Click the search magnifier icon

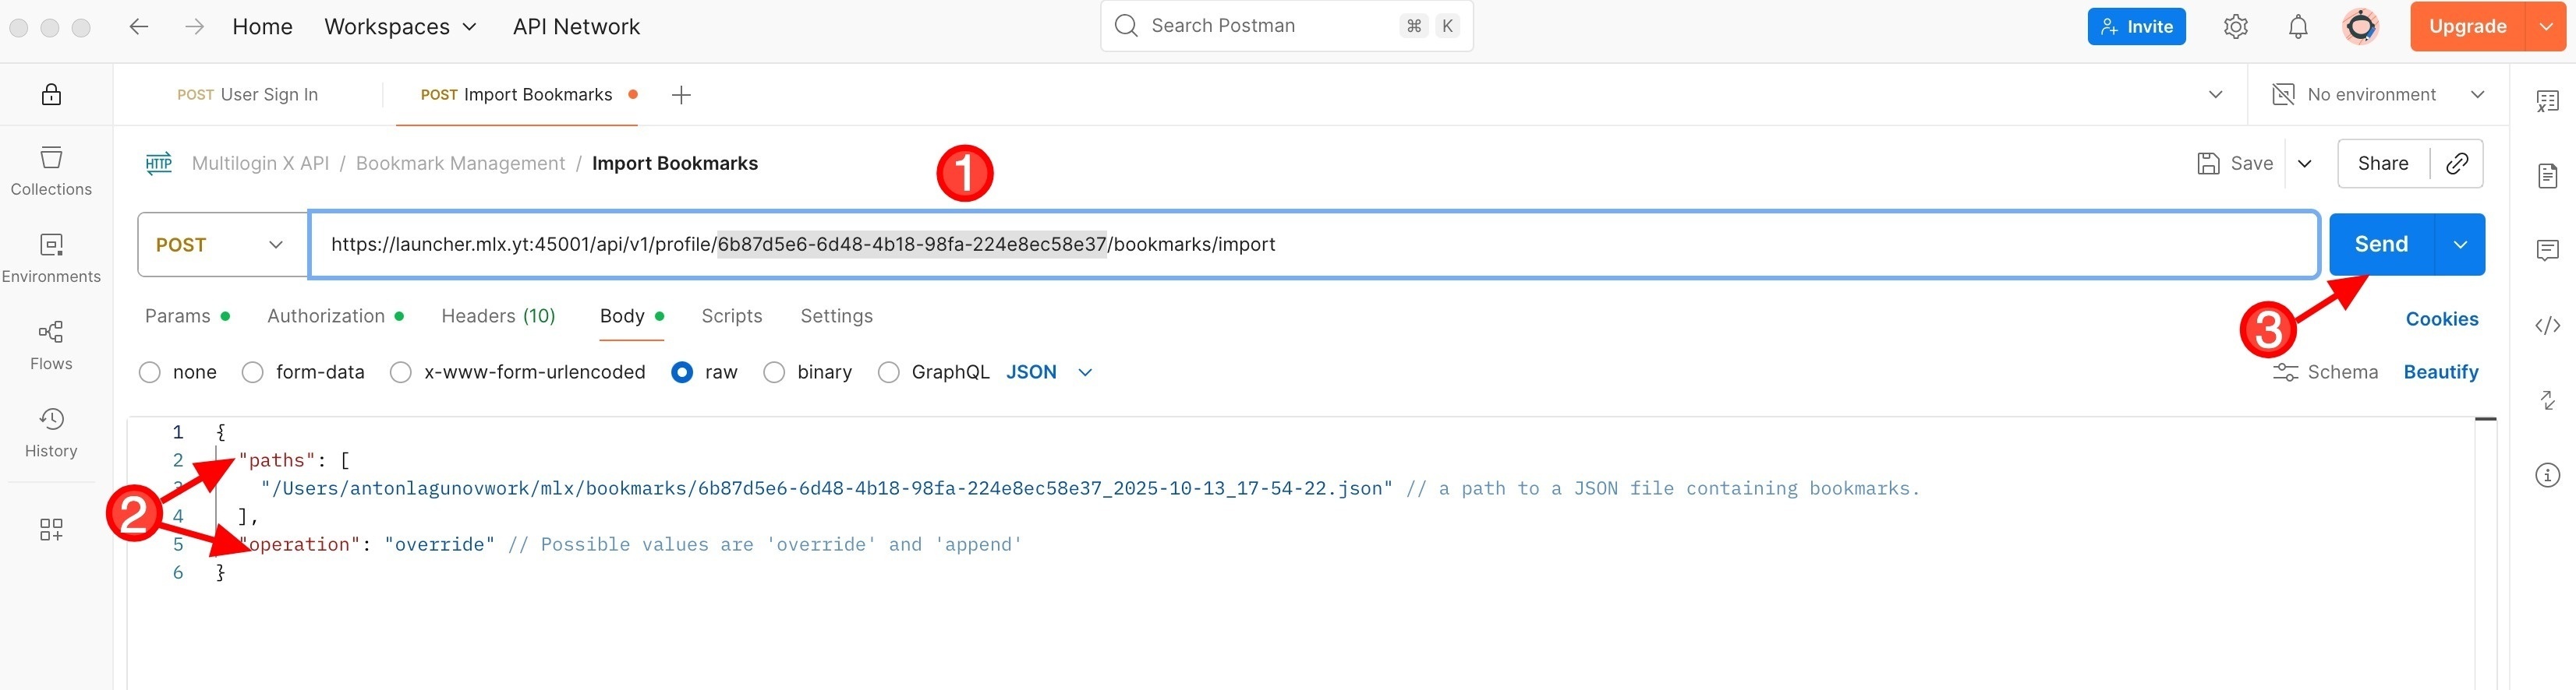[x=1126, y=26]
